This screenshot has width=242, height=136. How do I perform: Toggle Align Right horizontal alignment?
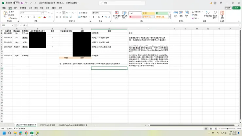pos(63,17)
